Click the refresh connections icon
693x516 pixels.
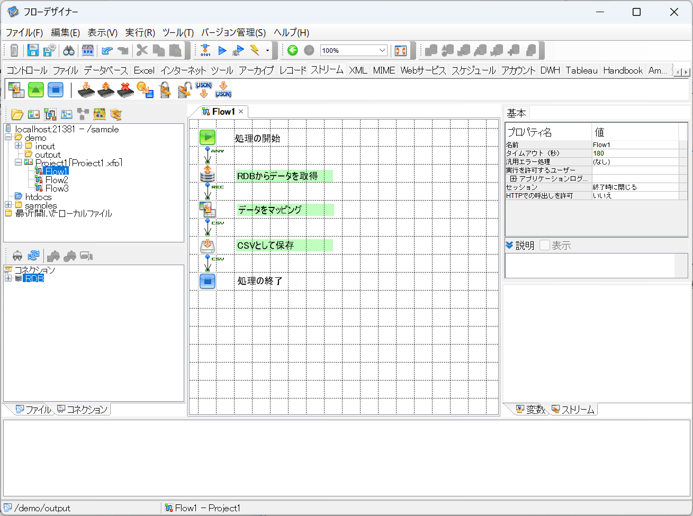(x=34, y=256)
